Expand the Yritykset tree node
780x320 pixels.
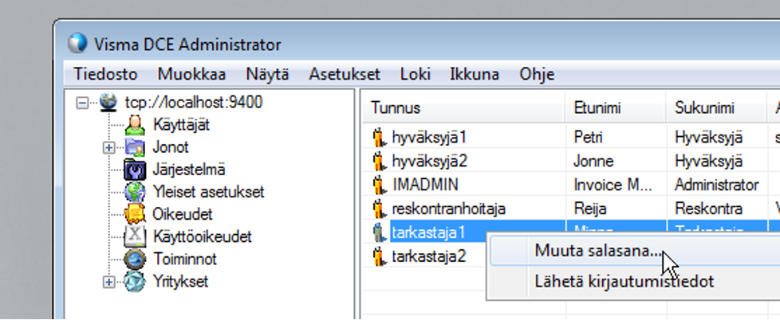tap(108, 281)
